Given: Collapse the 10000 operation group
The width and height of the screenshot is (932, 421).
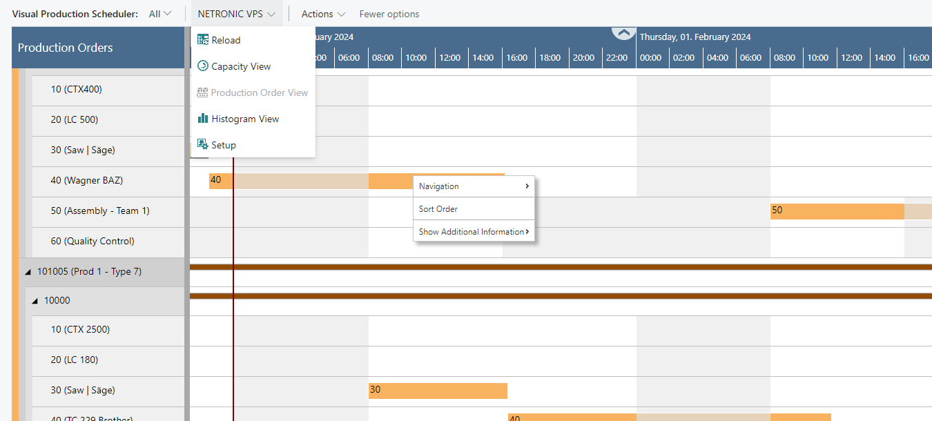Looking at the screenshot, I should click(x=35, y=300).
